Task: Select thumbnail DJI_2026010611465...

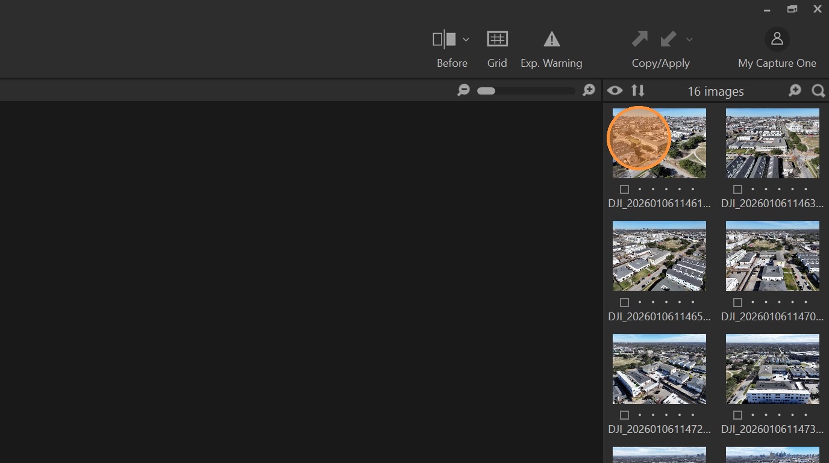Action: 659,256
